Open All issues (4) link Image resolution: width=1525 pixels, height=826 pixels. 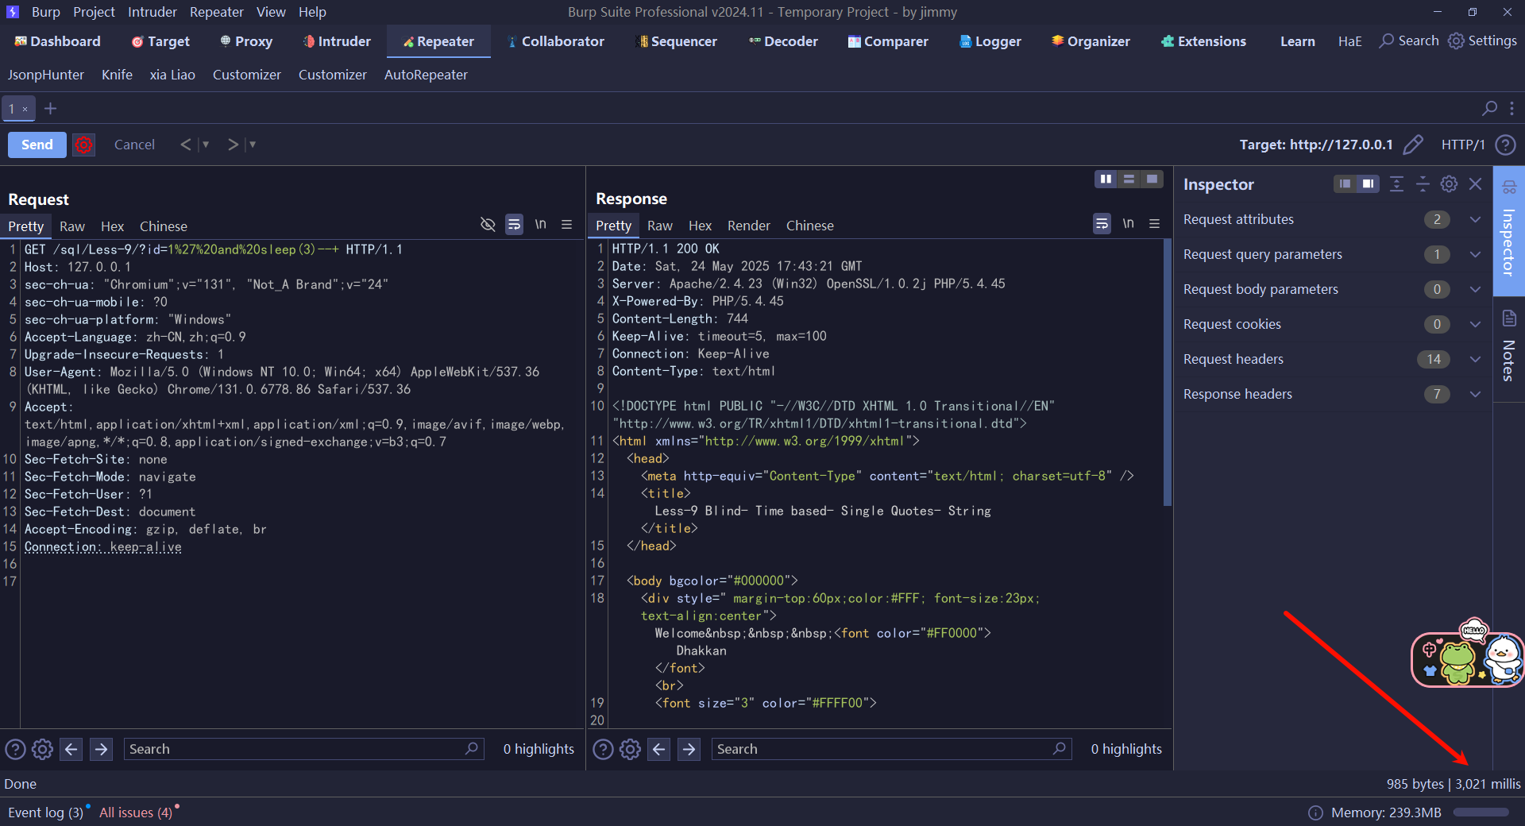[x=136, y=812]
